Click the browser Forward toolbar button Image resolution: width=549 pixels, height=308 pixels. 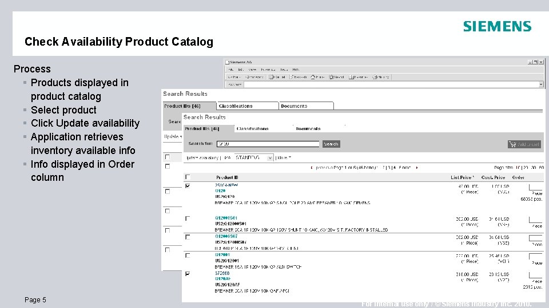pos(254,77)
